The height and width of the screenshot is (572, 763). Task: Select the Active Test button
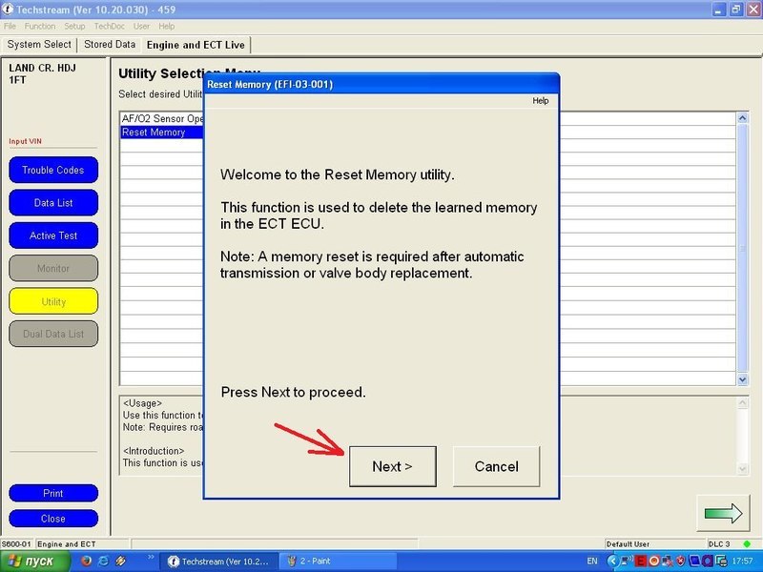[x=53, y=235]
